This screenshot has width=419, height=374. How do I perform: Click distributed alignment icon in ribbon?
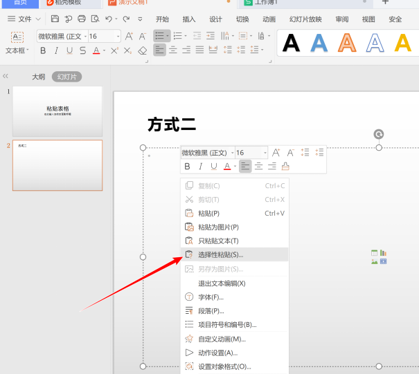213,50
